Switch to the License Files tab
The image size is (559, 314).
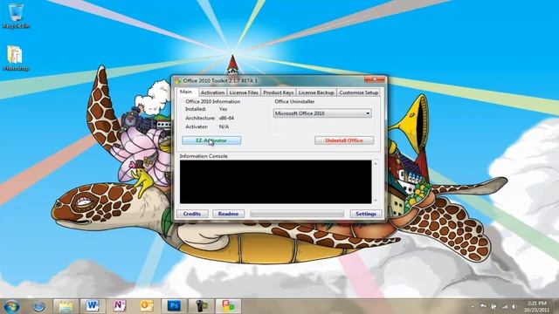point(244,92)
